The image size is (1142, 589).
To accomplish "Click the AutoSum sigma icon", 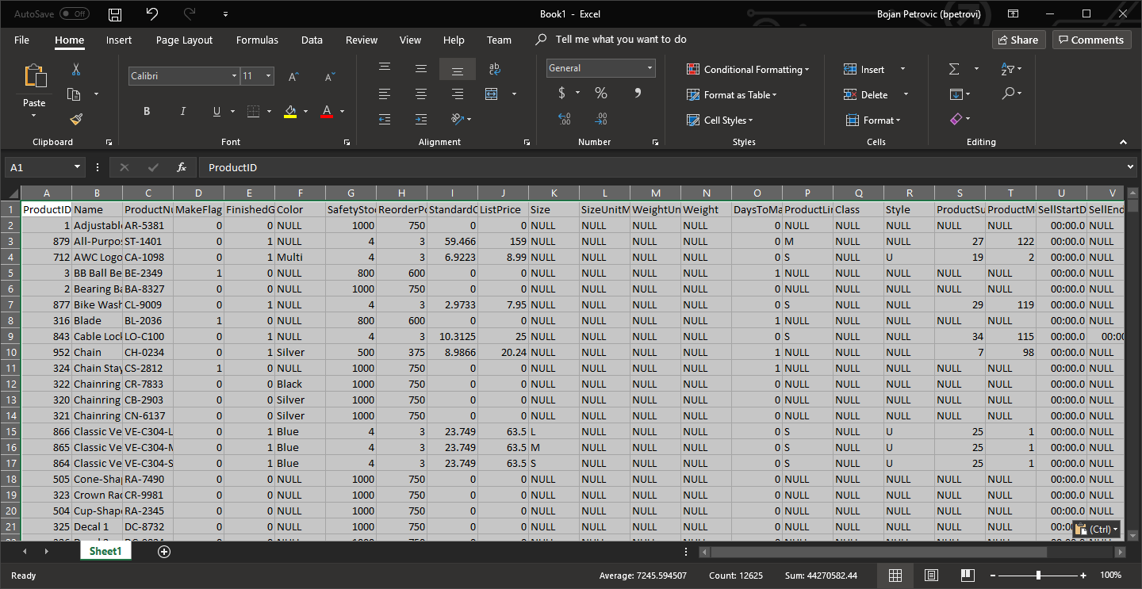I will click(954, 70).
